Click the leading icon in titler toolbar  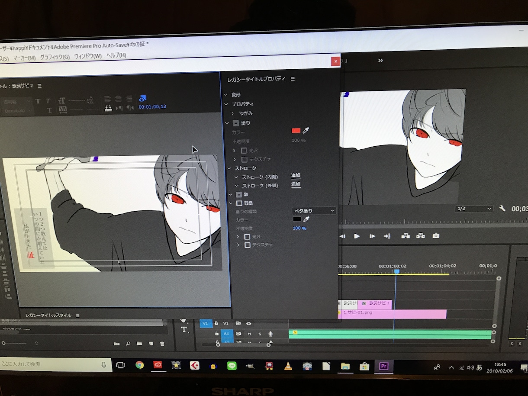[90, 100]
